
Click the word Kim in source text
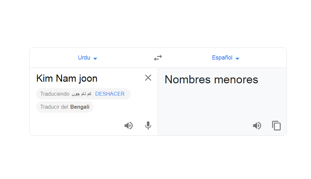point(44,78)
